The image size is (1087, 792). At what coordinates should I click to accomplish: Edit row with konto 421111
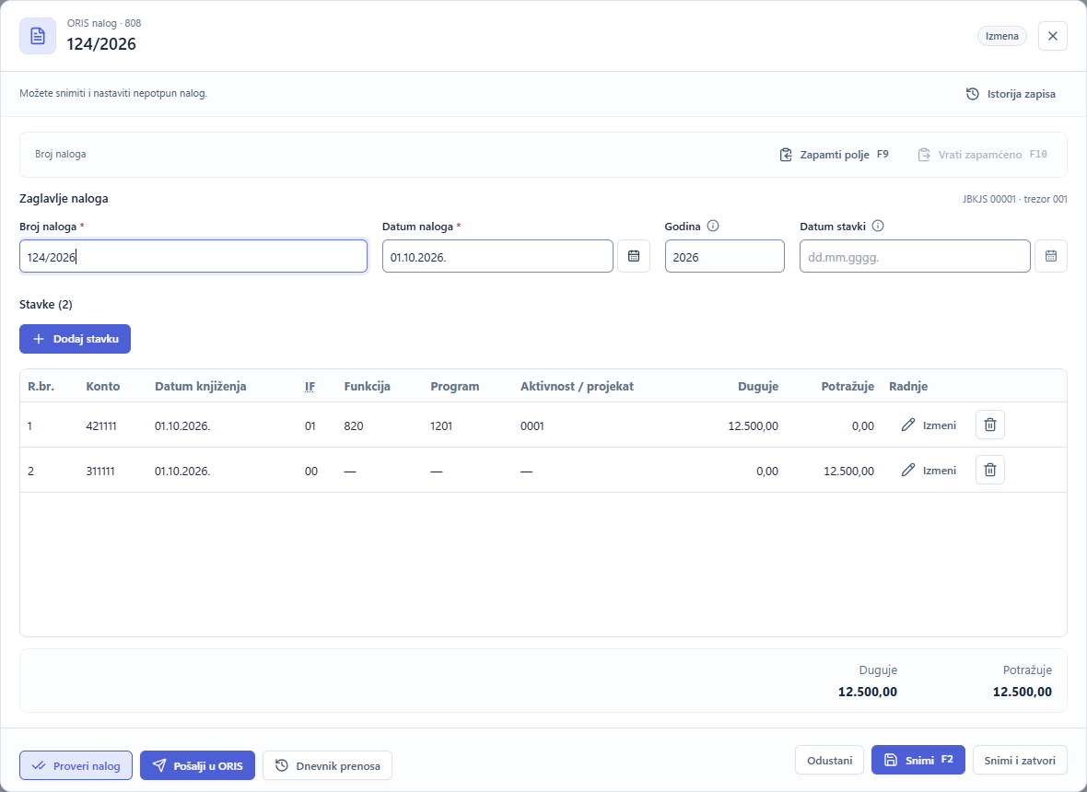[929, 425]
